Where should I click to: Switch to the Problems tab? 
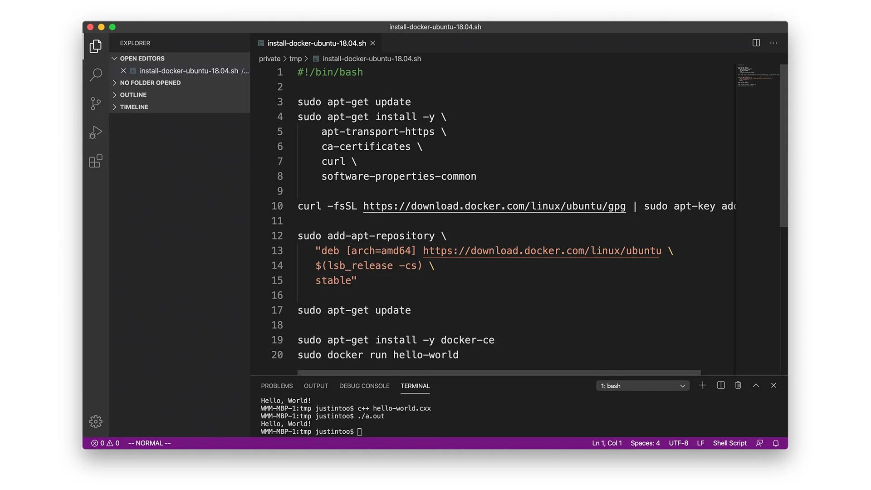click(277, 386)
